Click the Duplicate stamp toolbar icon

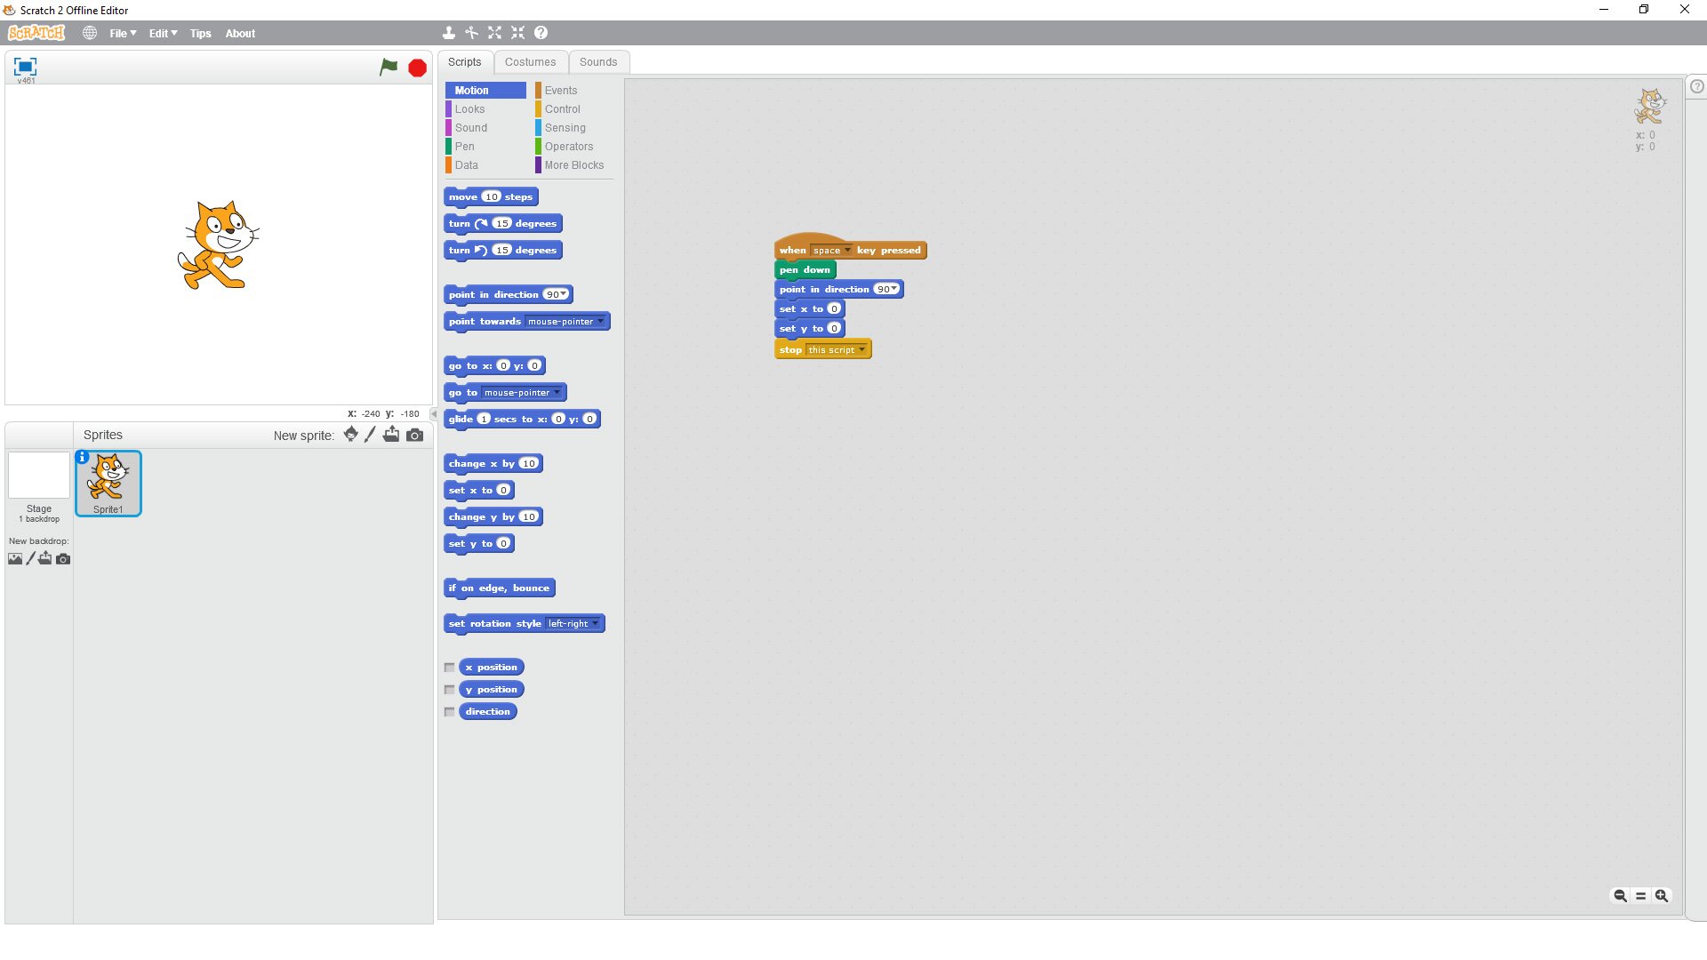[449, 33]
